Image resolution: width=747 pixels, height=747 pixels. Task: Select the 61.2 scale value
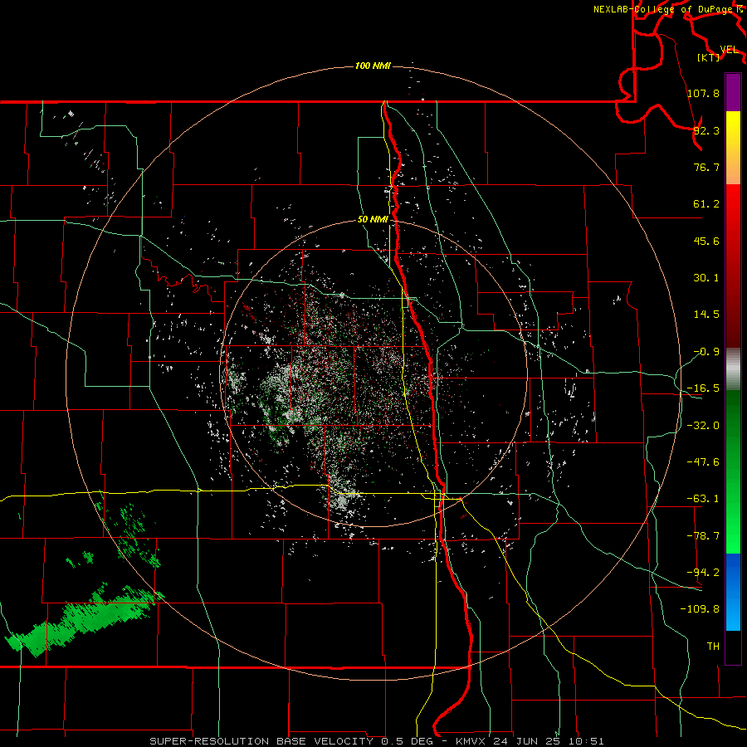pos(706,204)
